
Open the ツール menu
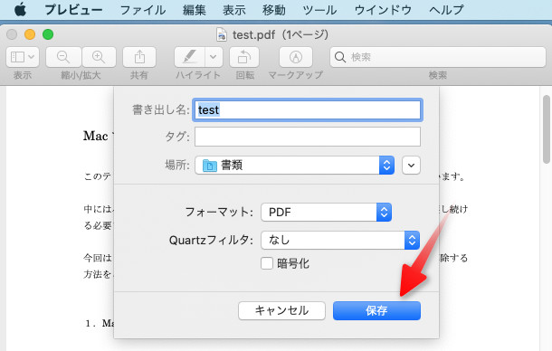coord(319,10)
